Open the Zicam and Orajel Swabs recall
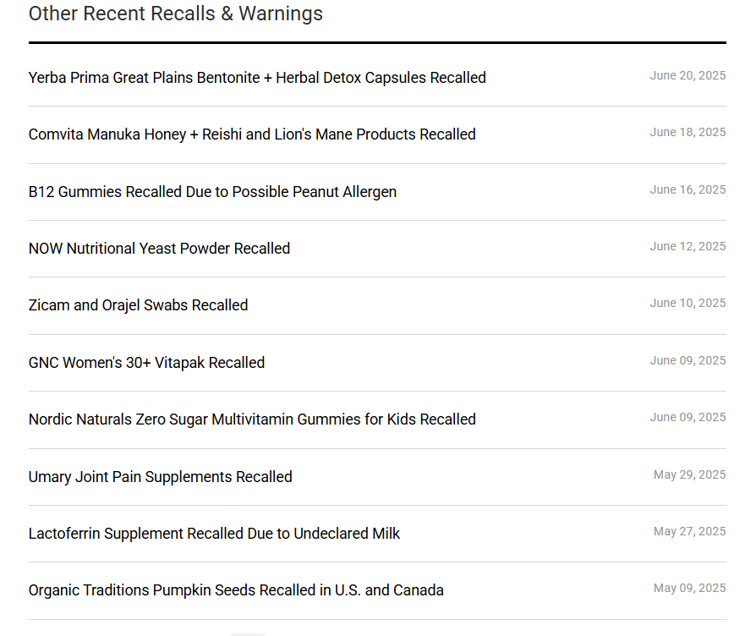The height and width of the screenshot is (636, 745). [139, 305]
